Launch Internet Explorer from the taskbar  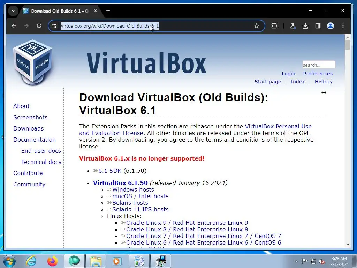[31, 261]
